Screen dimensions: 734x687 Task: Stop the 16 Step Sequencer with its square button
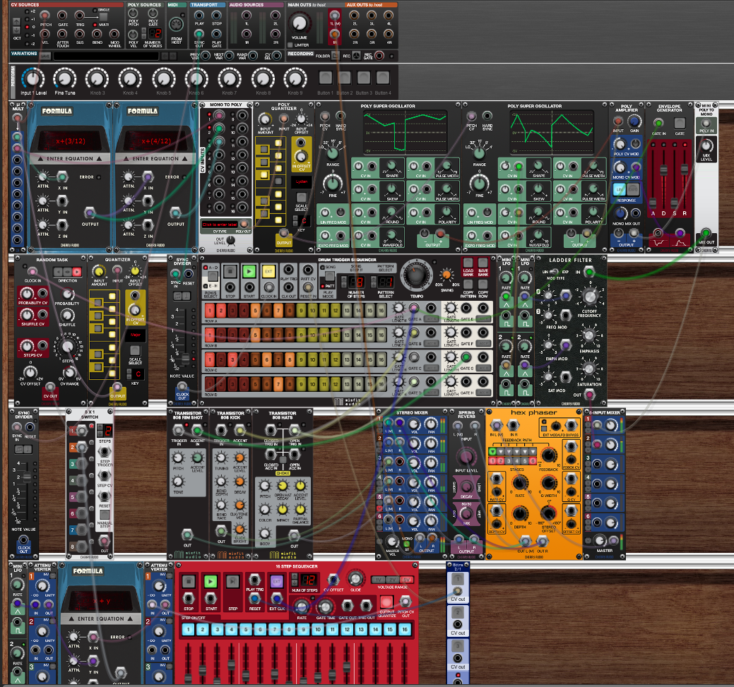click(188, 582)
